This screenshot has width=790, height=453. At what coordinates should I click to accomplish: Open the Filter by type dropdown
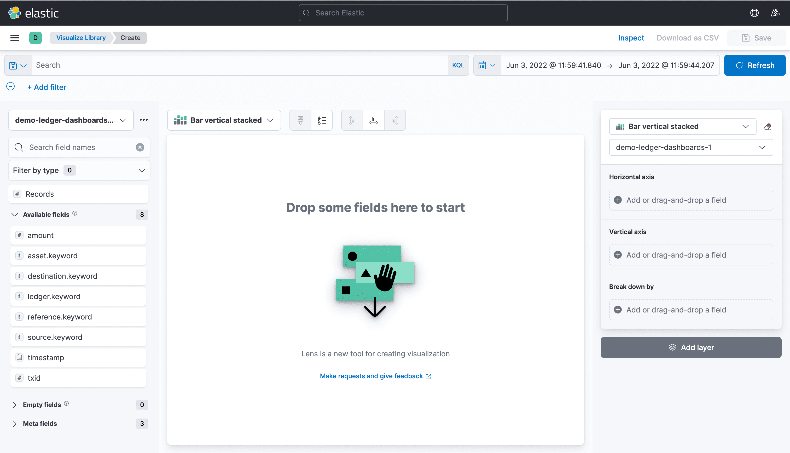coord(79,170)
